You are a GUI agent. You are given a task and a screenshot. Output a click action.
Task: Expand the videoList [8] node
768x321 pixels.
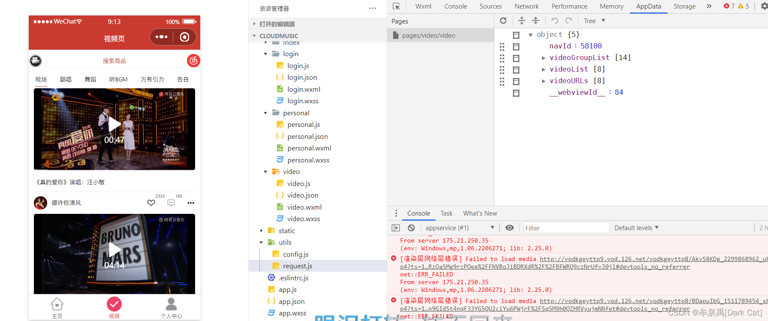543,69
